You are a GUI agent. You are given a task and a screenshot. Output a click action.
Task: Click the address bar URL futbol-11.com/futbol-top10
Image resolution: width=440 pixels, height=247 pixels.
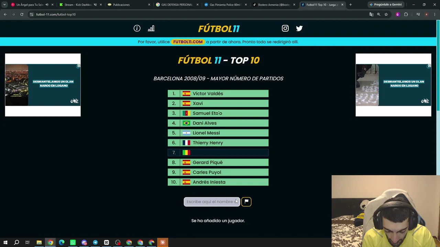(56, 14)
